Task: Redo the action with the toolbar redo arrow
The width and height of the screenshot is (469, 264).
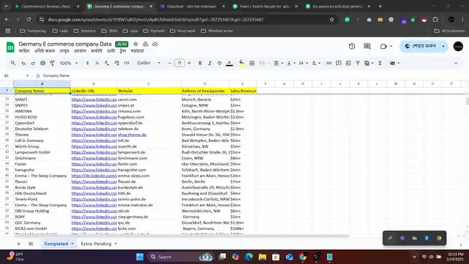Action: point(33,63)
